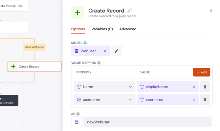Click the username value field
The image size is (220, 131).
click(168, 100)
